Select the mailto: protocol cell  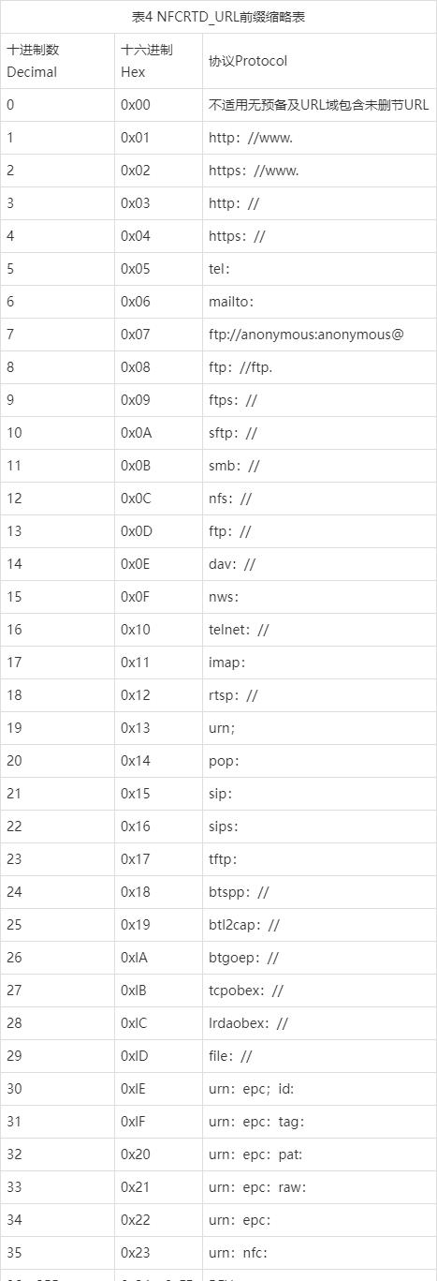pyautogui.click(x=319, y=302)
